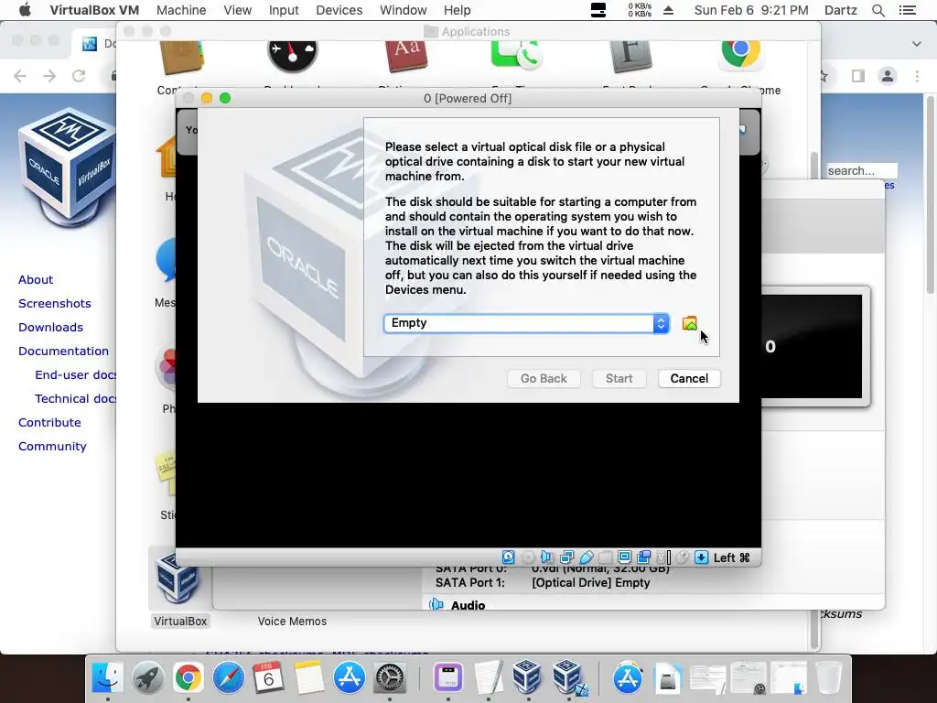This screenshot has height=703, width=937.
Task: Click the USB status bar icon
Action: [587, 557]
